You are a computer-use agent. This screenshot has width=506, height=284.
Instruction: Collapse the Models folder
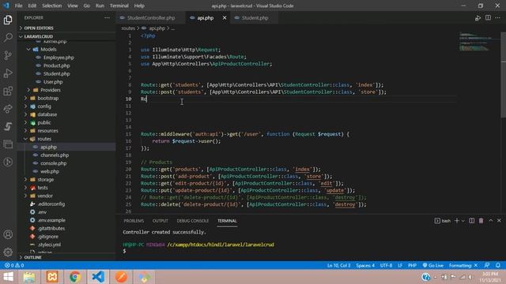[x=48, y=49]
